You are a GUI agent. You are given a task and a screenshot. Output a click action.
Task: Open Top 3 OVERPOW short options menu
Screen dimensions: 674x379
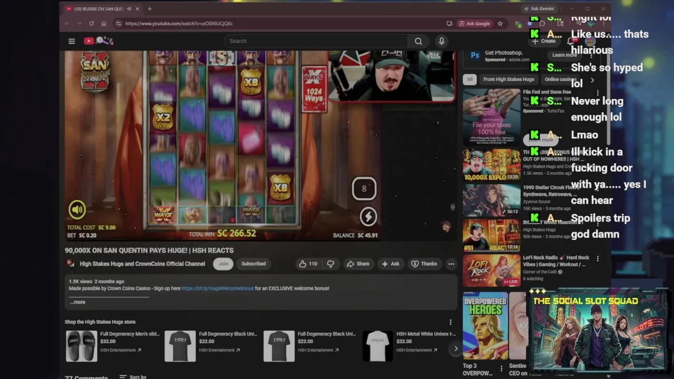[x=501, y=368]
